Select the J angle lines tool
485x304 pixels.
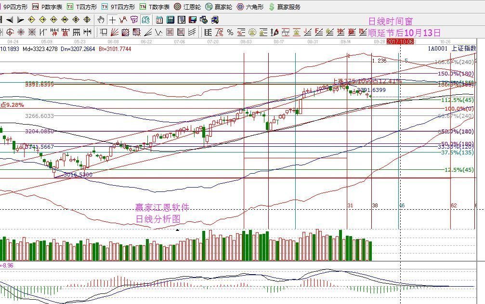308,32
